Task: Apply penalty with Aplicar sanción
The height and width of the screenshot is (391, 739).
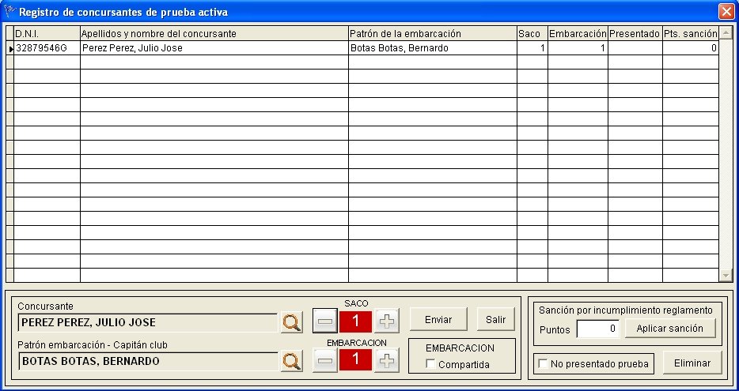Action: click(x=669, y=329)
